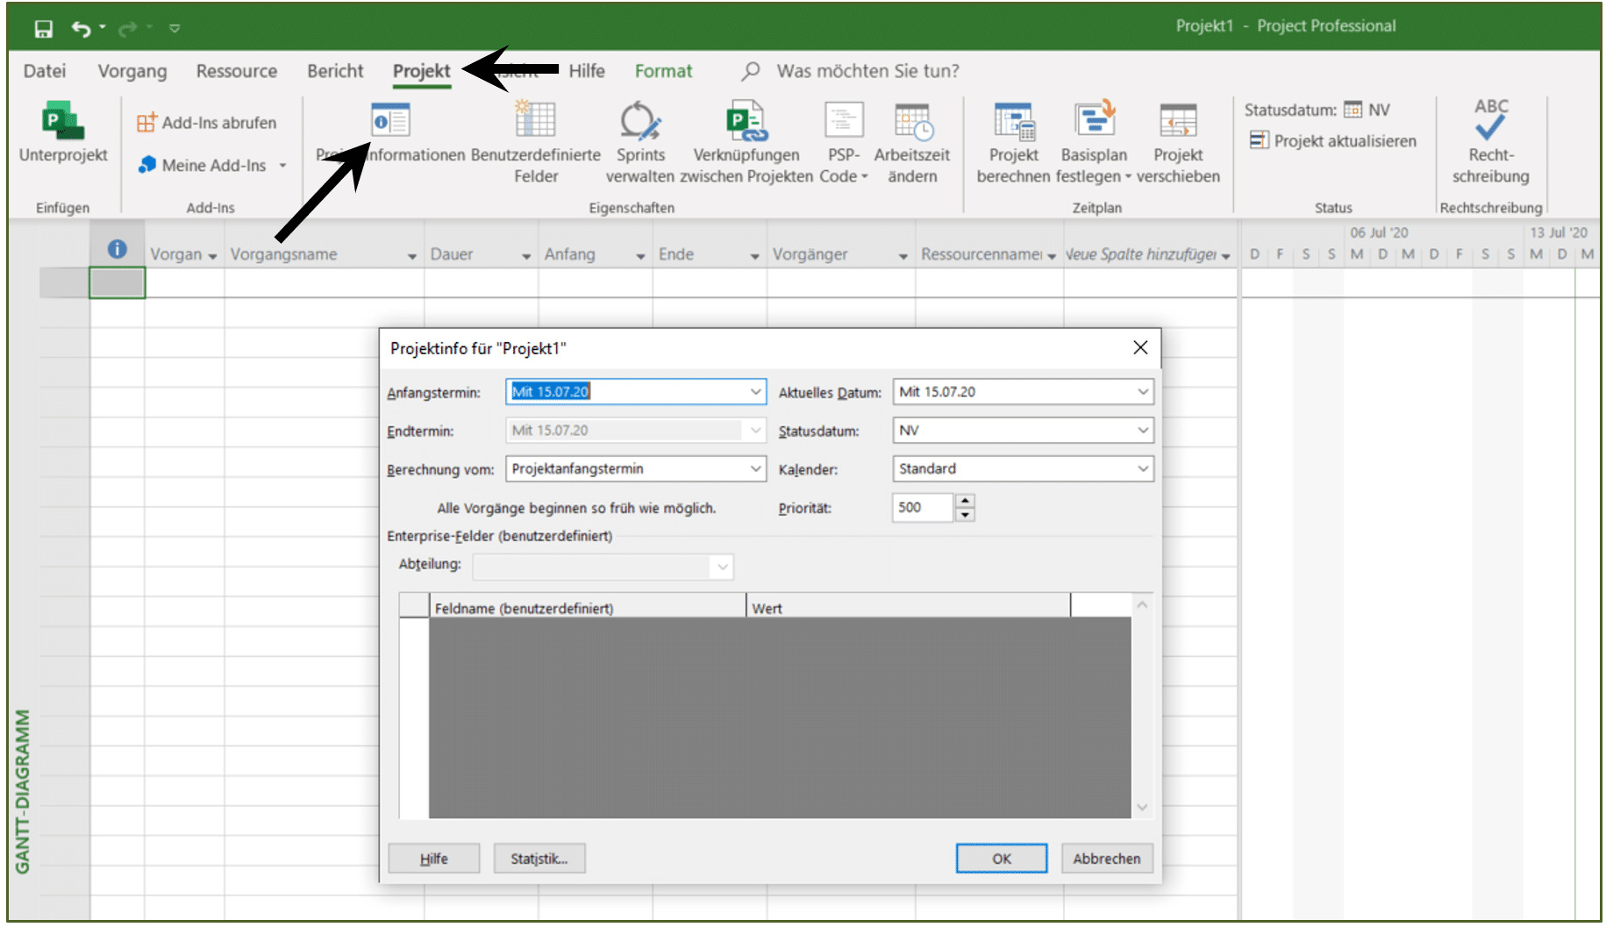The image size is (1606, 927).
Task: Click Projekt verschieben
Action: [1178, 142]
